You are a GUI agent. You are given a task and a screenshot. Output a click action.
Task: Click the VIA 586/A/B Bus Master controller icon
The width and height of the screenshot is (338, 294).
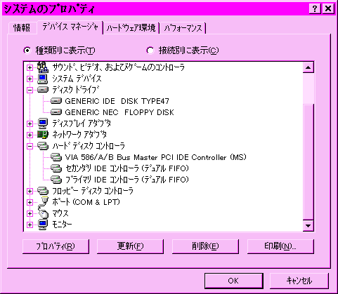[x=56, y=157]
